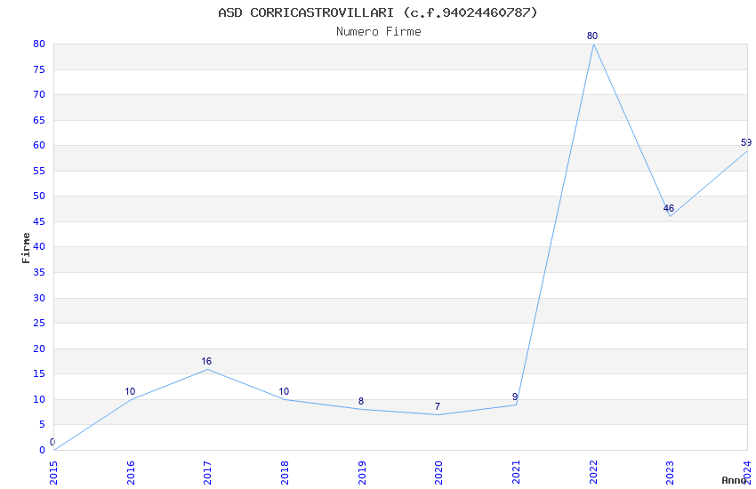
Task: Click the data label 8 for 2019
Action: click(361, 401)
